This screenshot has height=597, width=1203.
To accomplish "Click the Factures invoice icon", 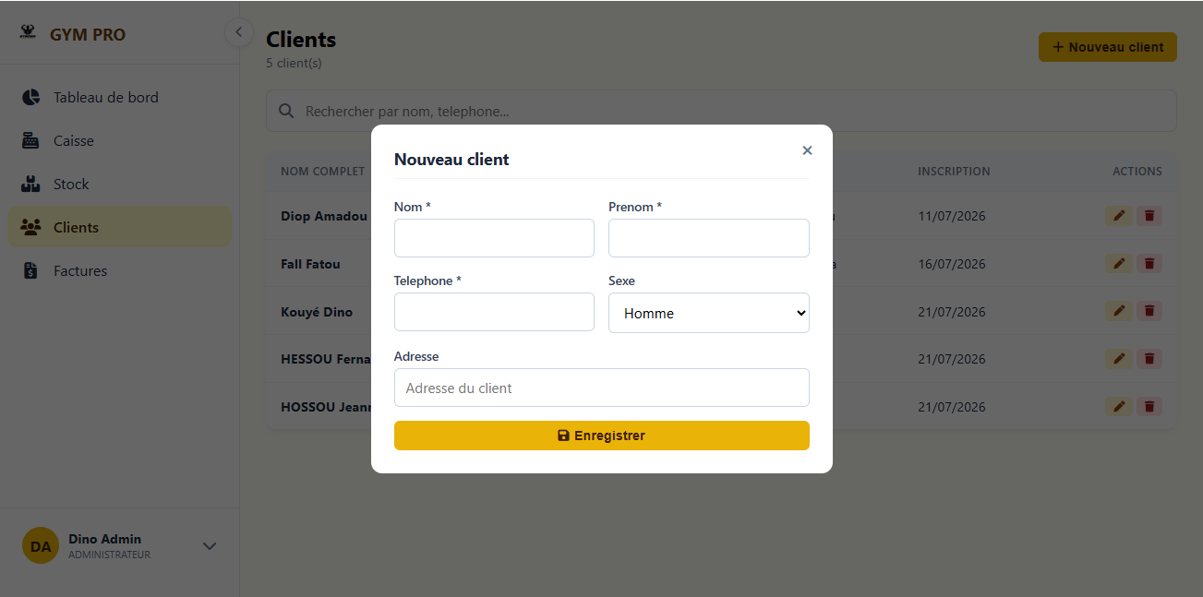I will tap(30, 270).
